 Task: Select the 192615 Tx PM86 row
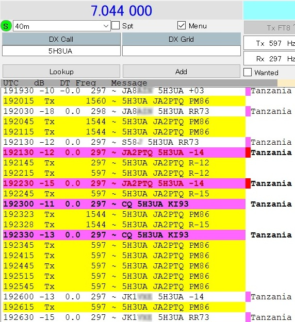coord(124,307)
